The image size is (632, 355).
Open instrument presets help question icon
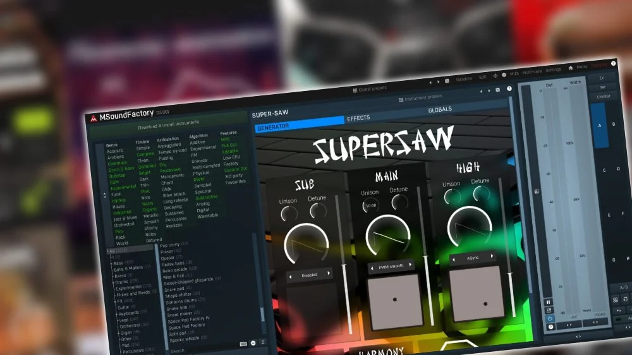coord(509,88)
